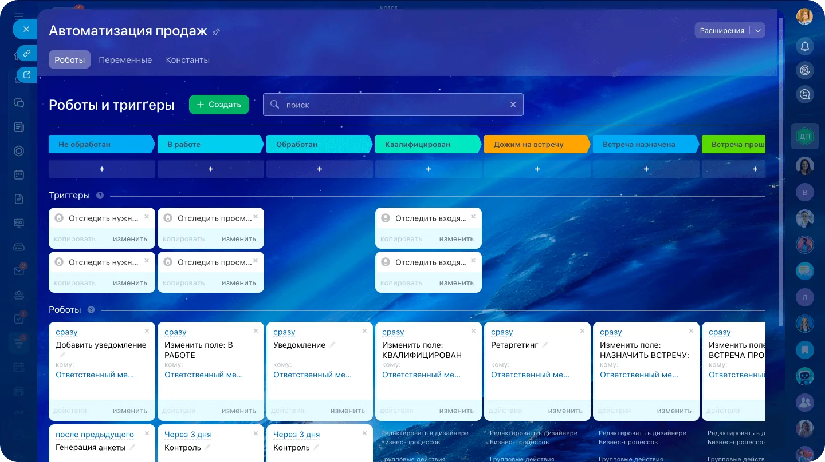Click the pin icon beside Автоматизация продаж
This screenshot has height=462, width=825.
(x=216, y=32)
